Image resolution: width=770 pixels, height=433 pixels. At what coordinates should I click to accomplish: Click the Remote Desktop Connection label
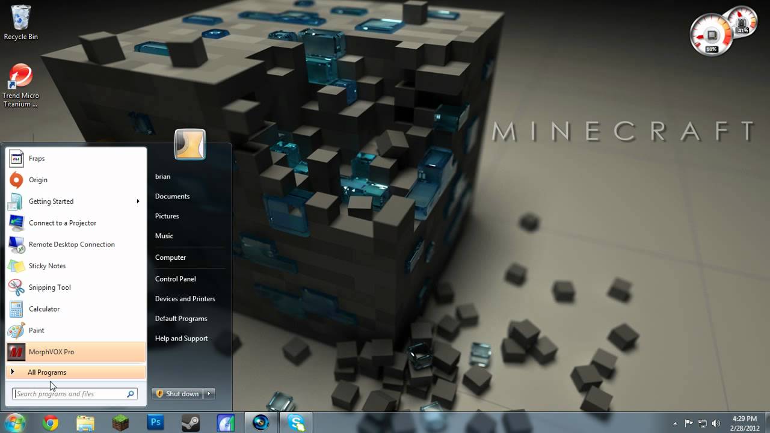[x=72, y=244]
